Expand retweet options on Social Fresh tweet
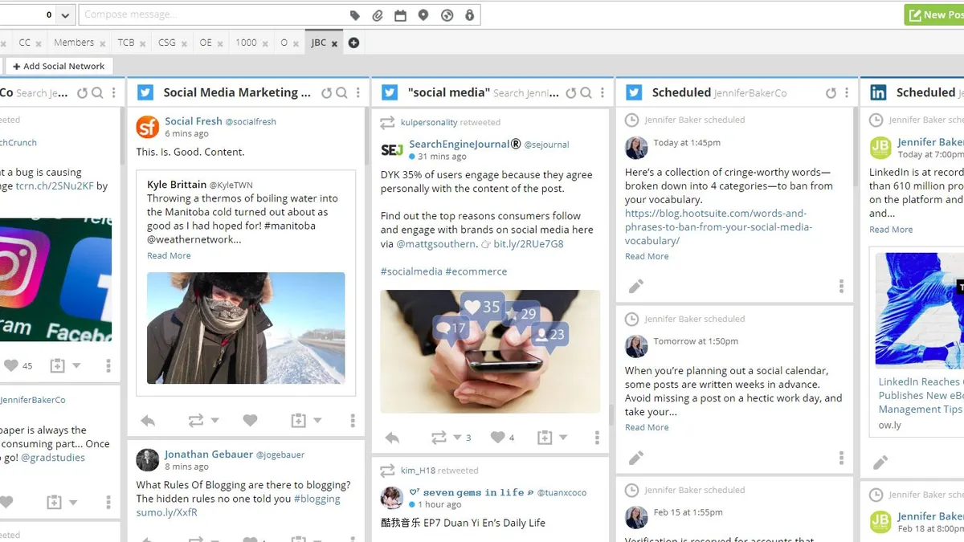 click(x=214, y=420)
